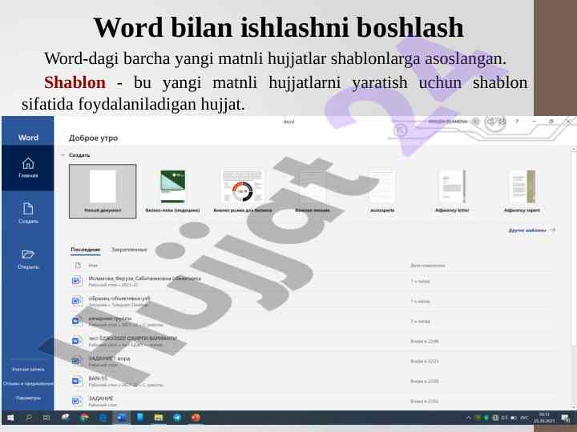This screenshot has width=577, height=432.
Task: Open taskbar search magnifier icon
Action: [28, 418]
